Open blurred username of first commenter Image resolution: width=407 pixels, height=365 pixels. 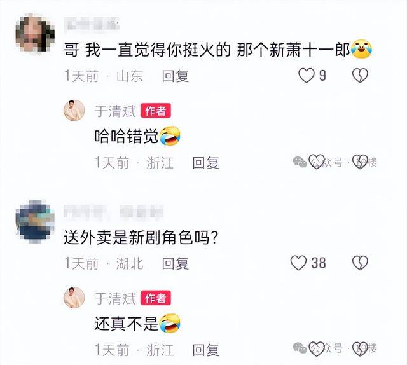pyautogui.click(x=92, y=24)
